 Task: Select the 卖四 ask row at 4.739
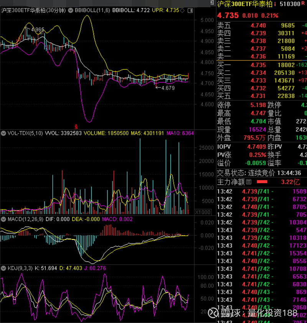click(x=262, y=33)
